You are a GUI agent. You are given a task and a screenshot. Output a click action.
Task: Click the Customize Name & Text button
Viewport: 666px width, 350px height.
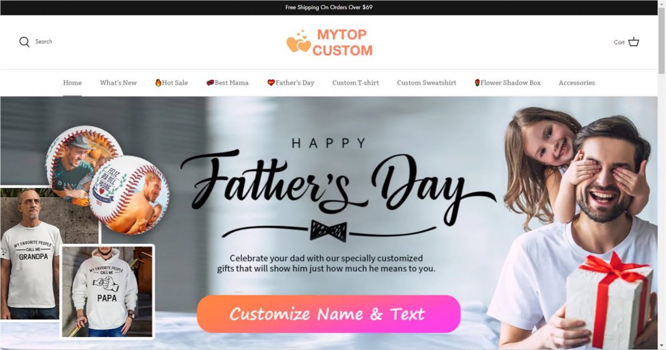point(328,314)
